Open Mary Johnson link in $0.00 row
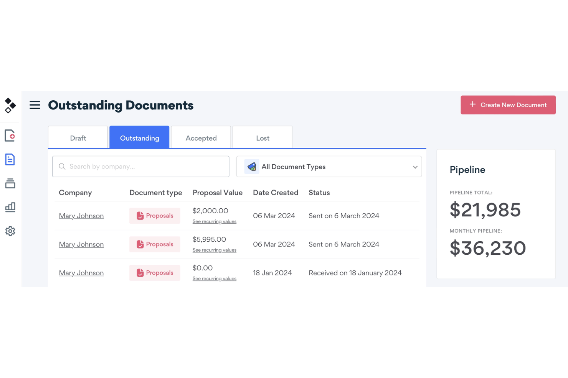This screenshot has width=568, height=378. point(81,273)
